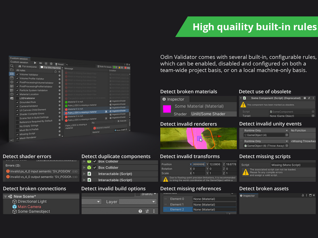Open Runtime Only dropdown above GameObject (4)
This screenshot has width=318, height=238.
pos(266,131)
